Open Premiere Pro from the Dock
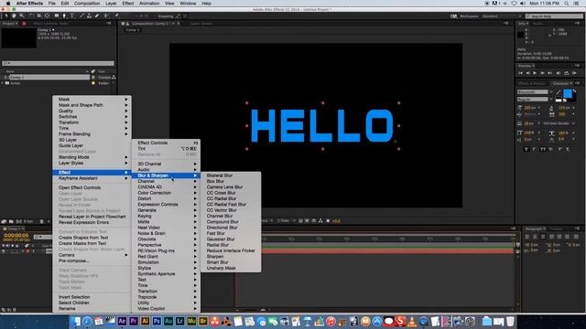The width and height of the screenshot is (586, 329). tap(134, 321)
